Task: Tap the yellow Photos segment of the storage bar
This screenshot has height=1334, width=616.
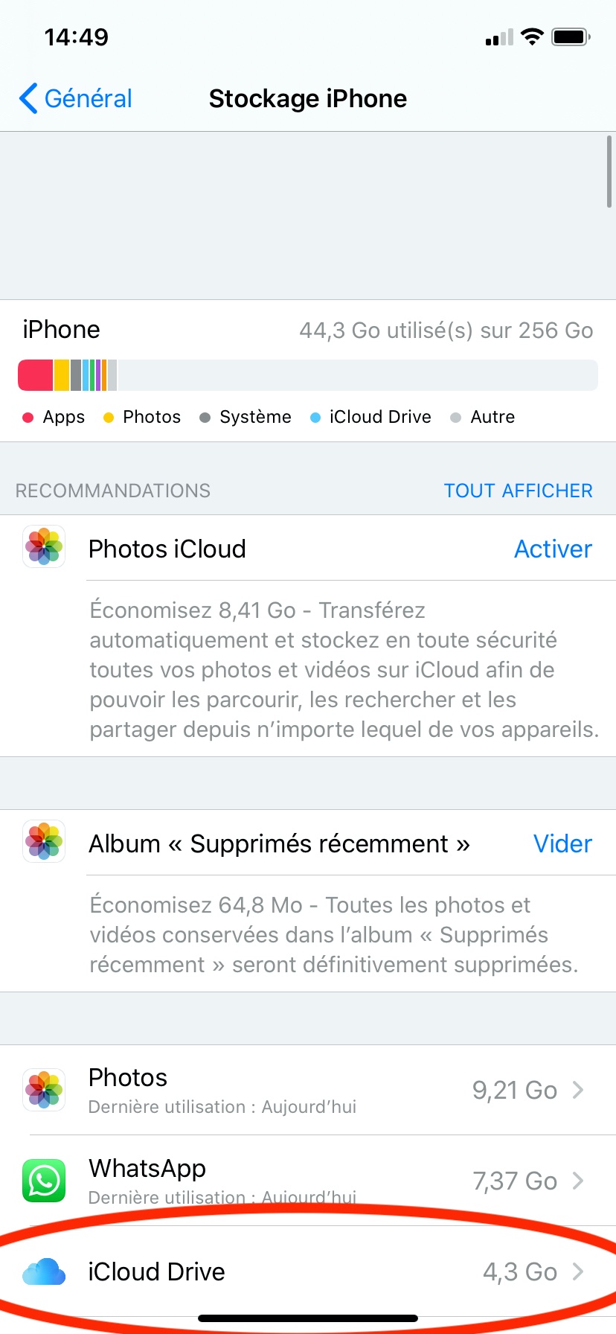Action: [61, 375]
